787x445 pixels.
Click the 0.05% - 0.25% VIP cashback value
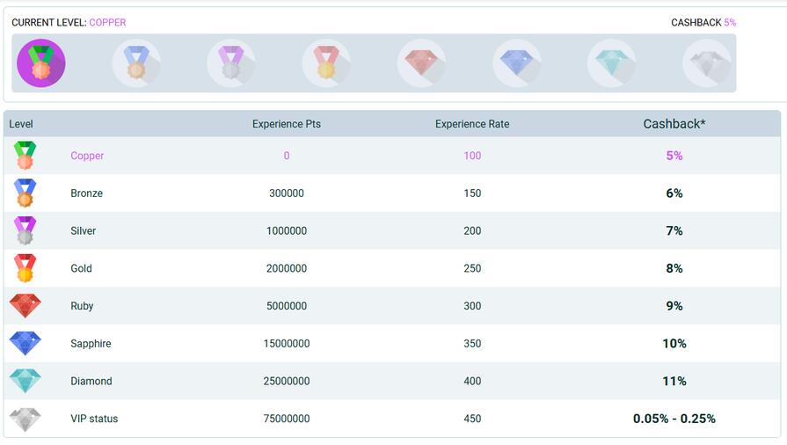(674, 419)
